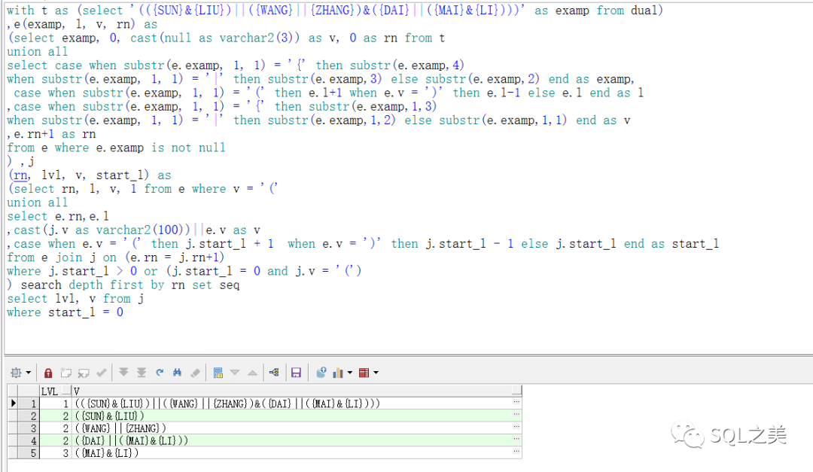The height and width of the screenshot is (472, 813).
Task: Click the purple save results icon
Action: (x=296, y=373)
